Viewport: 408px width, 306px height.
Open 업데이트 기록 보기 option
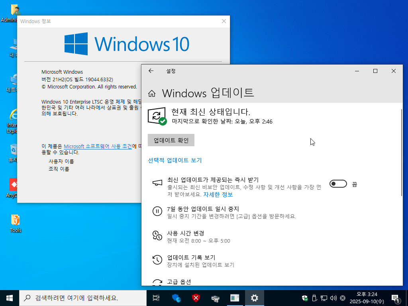[191, 257]
